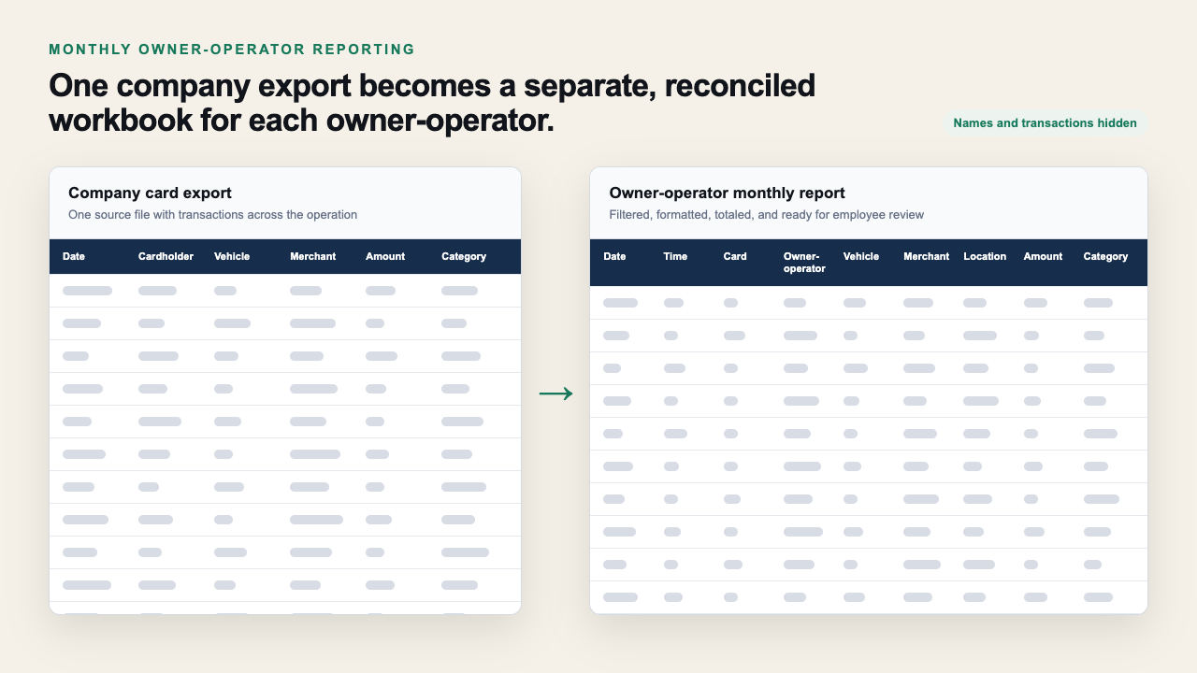Click Category header in Company card export
This screenshot has width=1197, height=673.
click(x=464, y=256)
